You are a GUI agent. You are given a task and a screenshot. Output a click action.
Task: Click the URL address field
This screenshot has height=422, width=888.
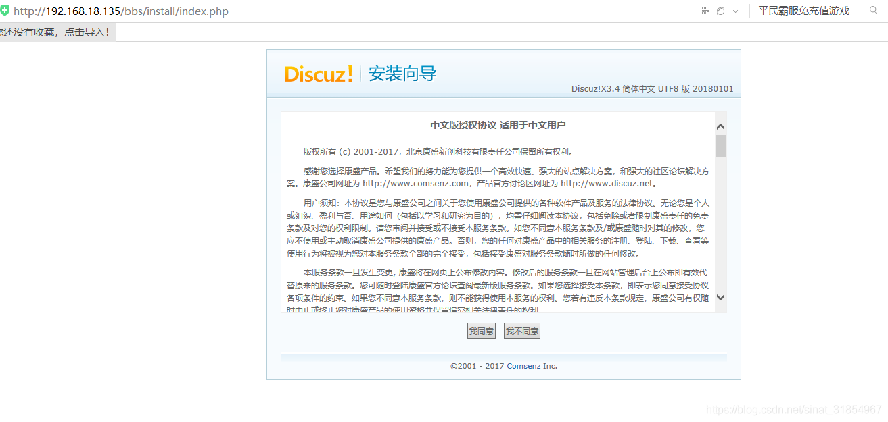(x=121, y=11)
